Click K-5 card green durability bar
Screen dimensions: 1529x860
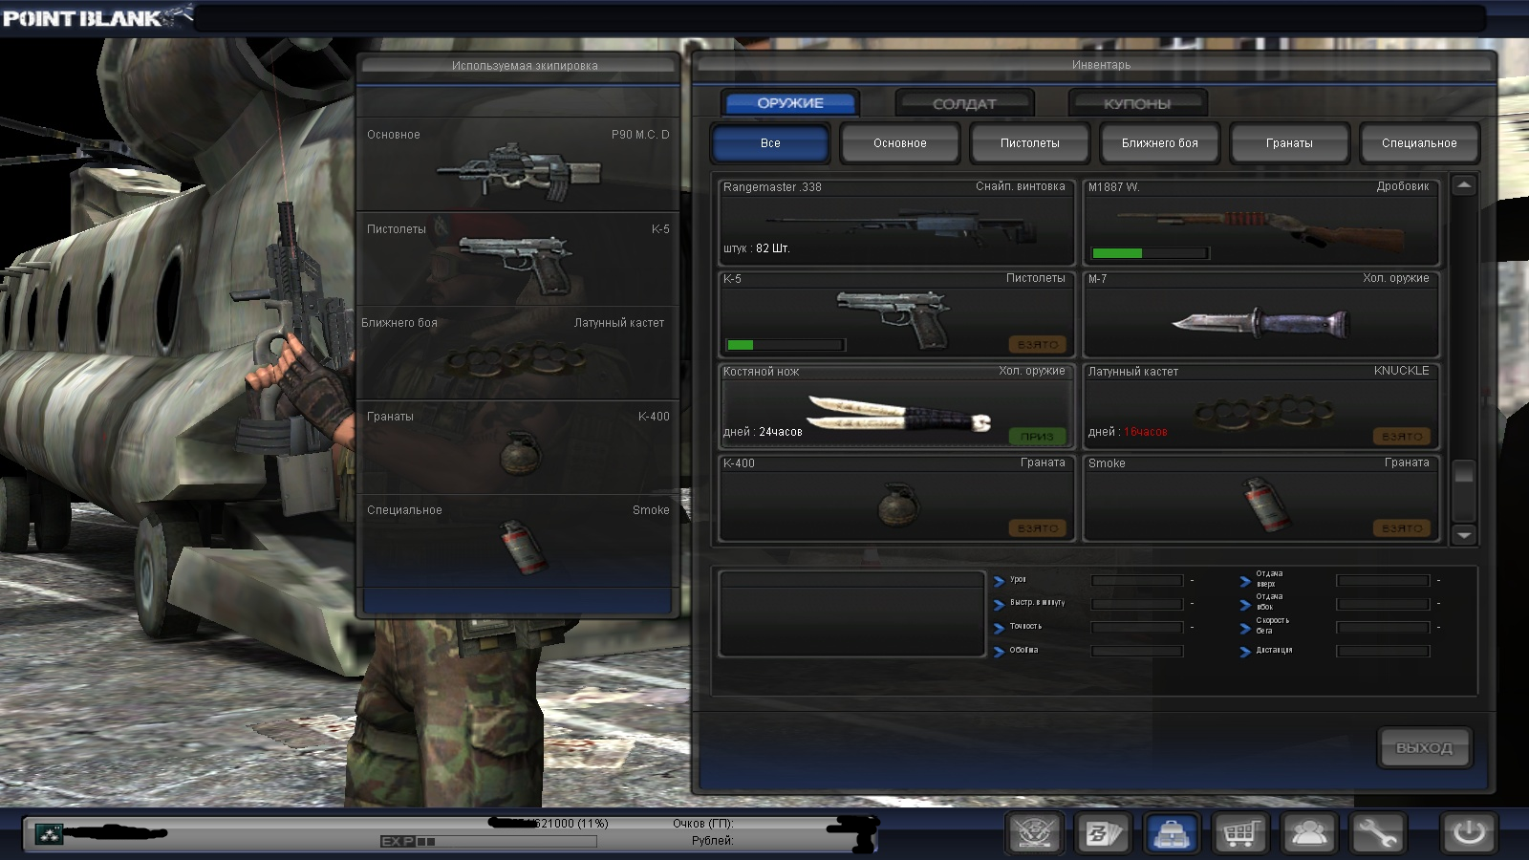click(786, 345)
